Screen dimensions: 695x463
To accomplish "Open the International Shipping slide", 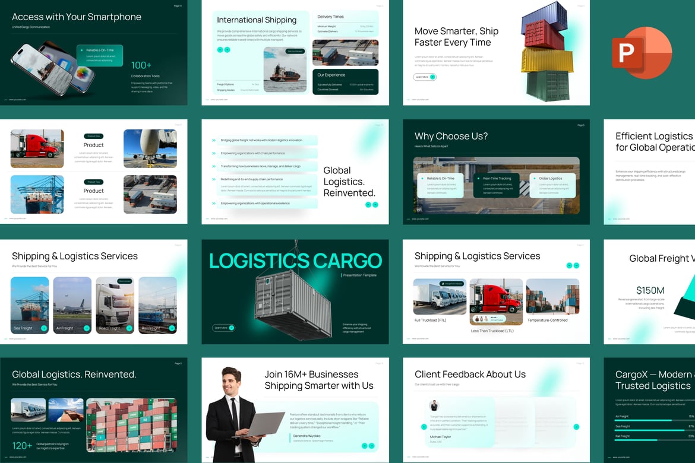I will (x=295, y=53).
